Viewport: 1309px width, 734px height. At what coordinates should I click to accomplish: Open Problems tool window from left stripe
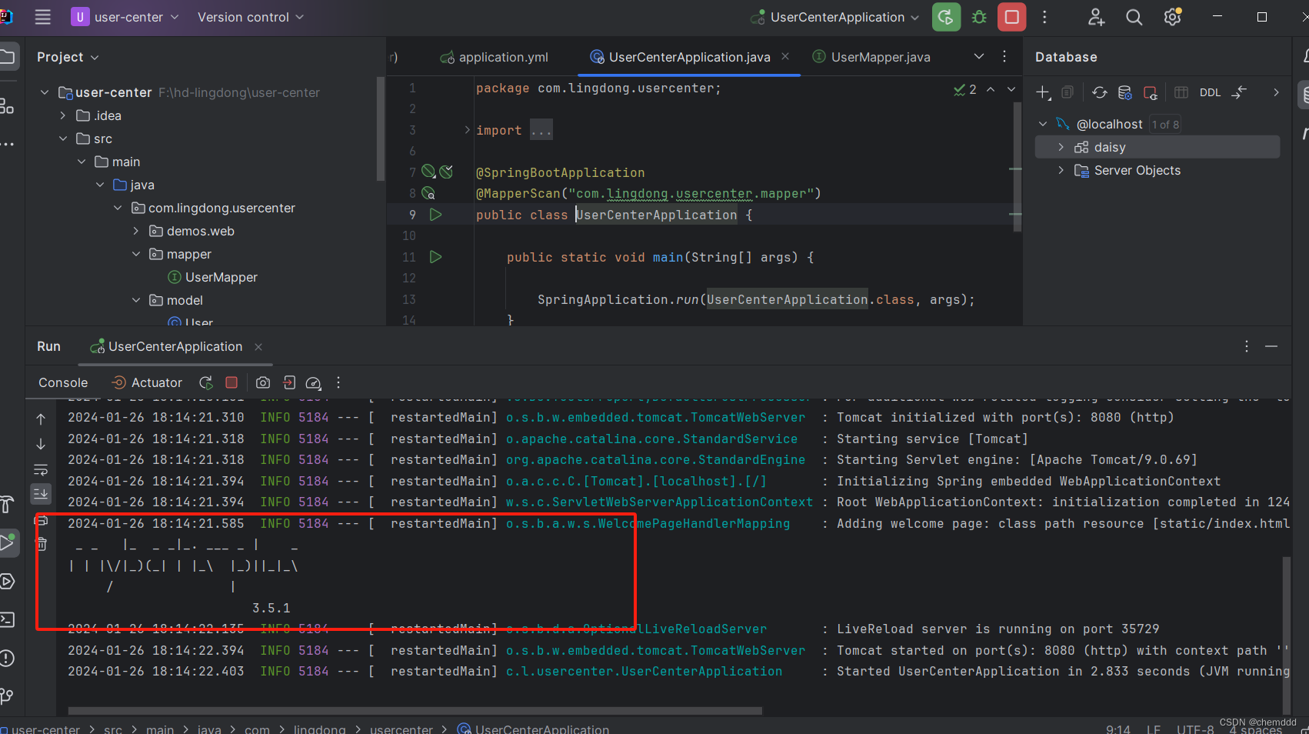click(7, 659)
